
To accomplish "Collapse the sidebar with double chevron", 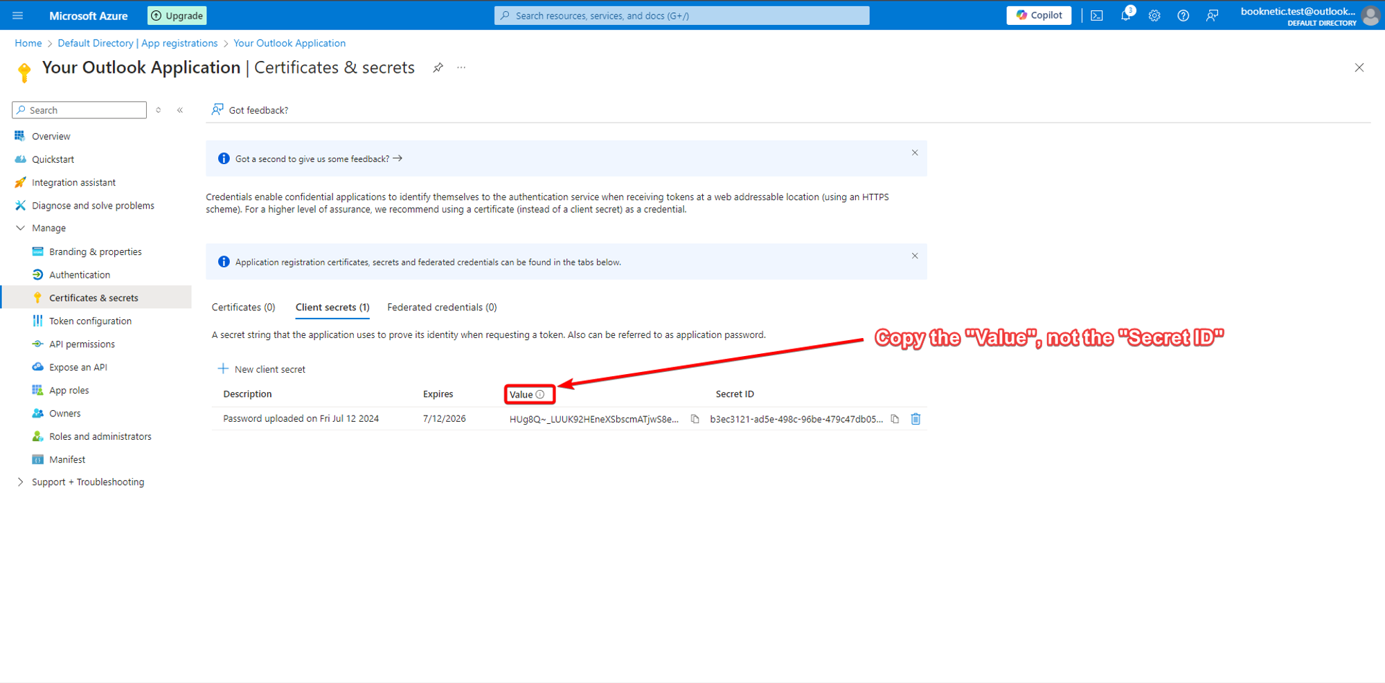I will point(180,110).
